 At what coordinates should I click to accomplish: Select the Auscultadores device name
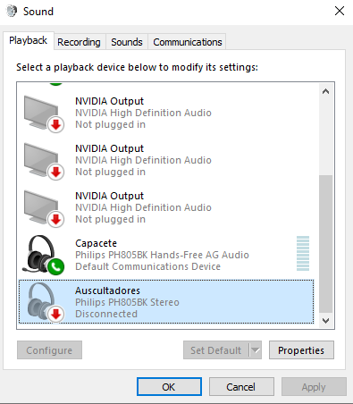pyautogui.click(x=107, y=290)
